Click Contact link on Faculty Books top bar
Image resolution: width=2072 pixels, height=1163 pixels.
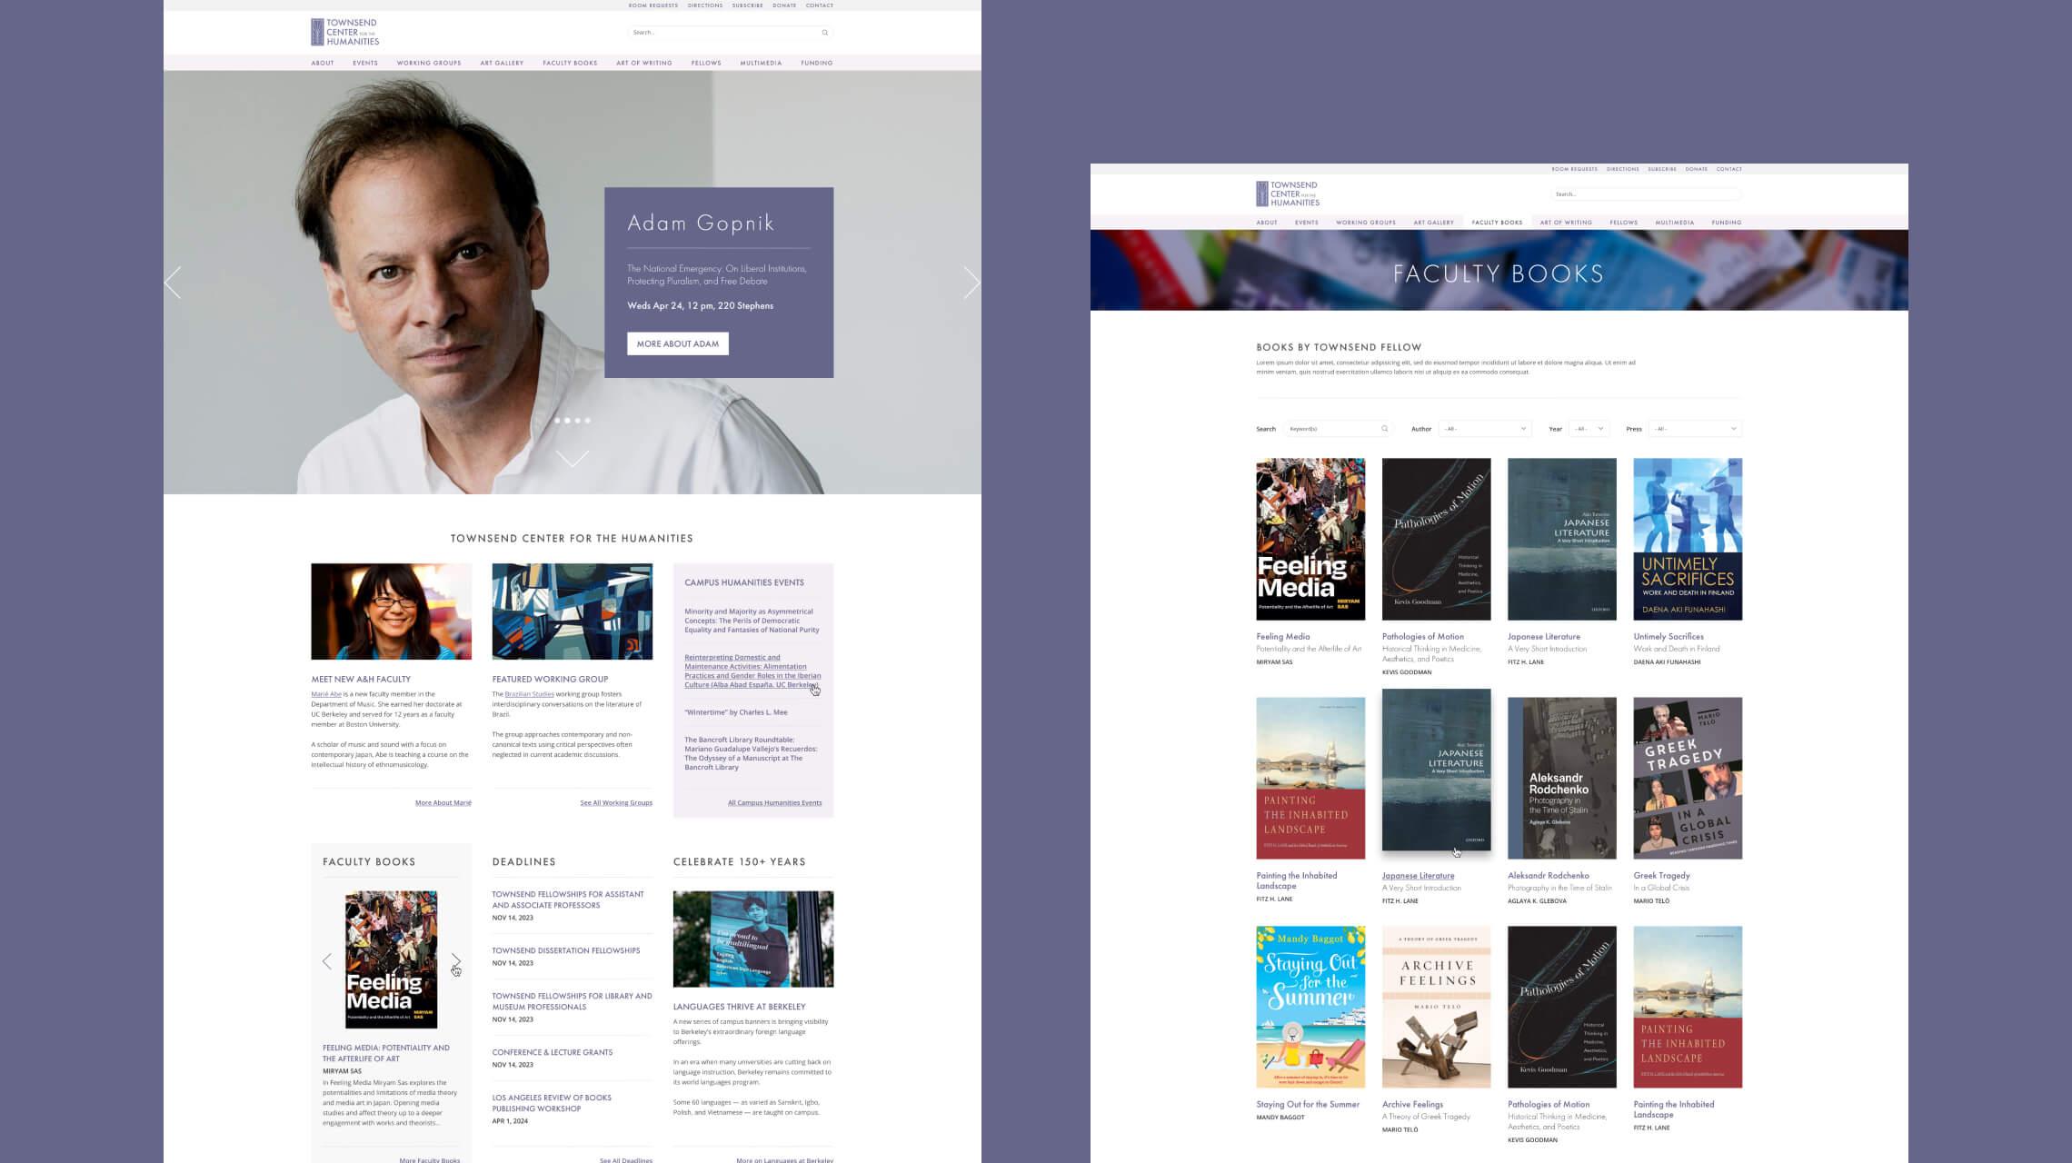[1729, 169]
